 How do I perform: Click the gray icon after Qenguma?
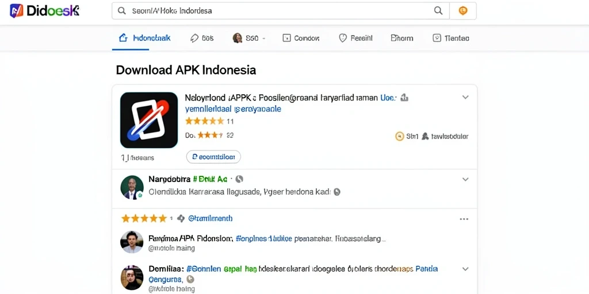(190, 279)
